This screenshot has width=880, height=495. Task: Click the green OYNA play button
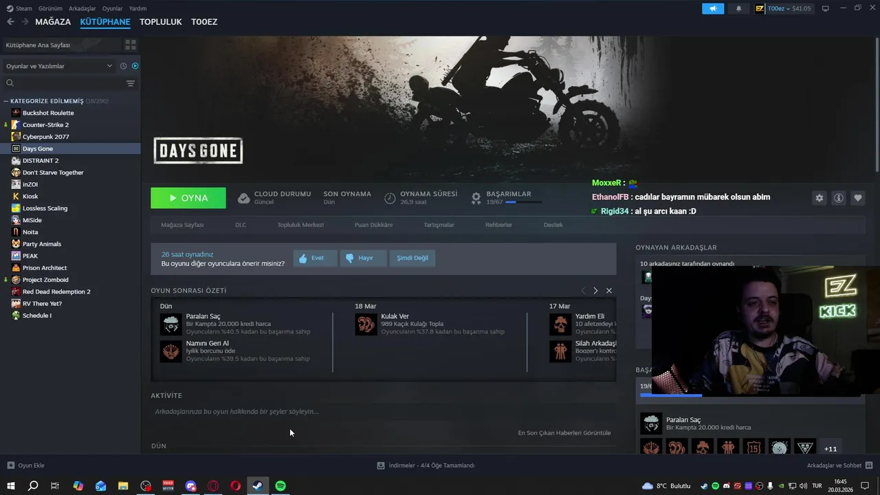[x=188, y=198]
